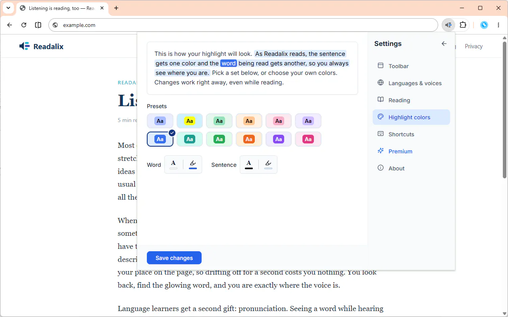508x317 pixels.
Task: Change the Word highlight background color
Action: pyautogui.click(x=193, y=164)
